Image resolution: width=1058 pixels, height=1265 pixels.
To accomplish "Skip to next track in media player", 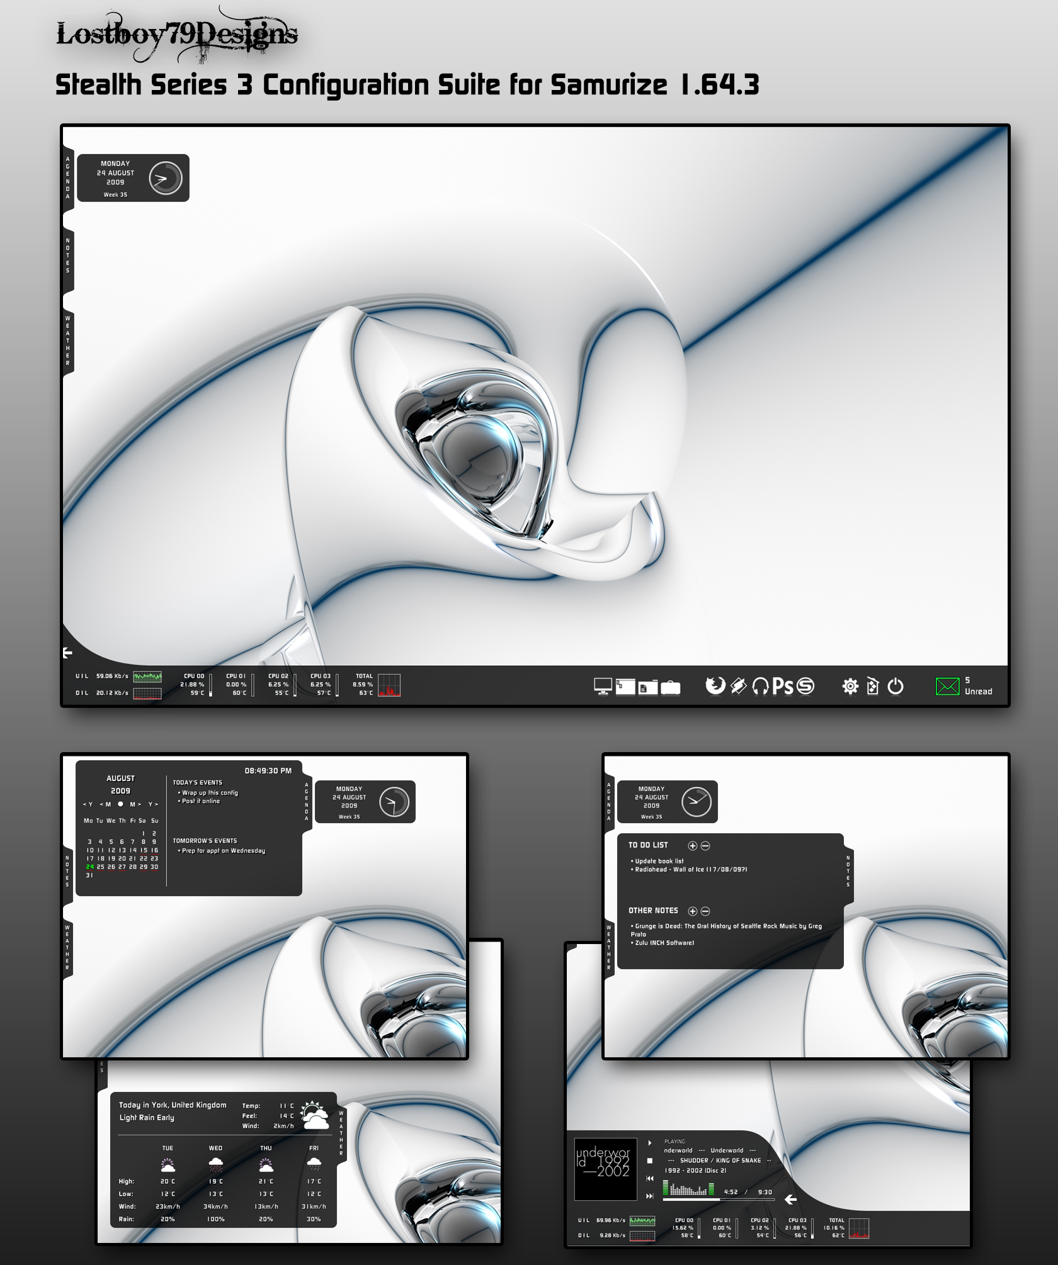I will tap(650, 1196).
